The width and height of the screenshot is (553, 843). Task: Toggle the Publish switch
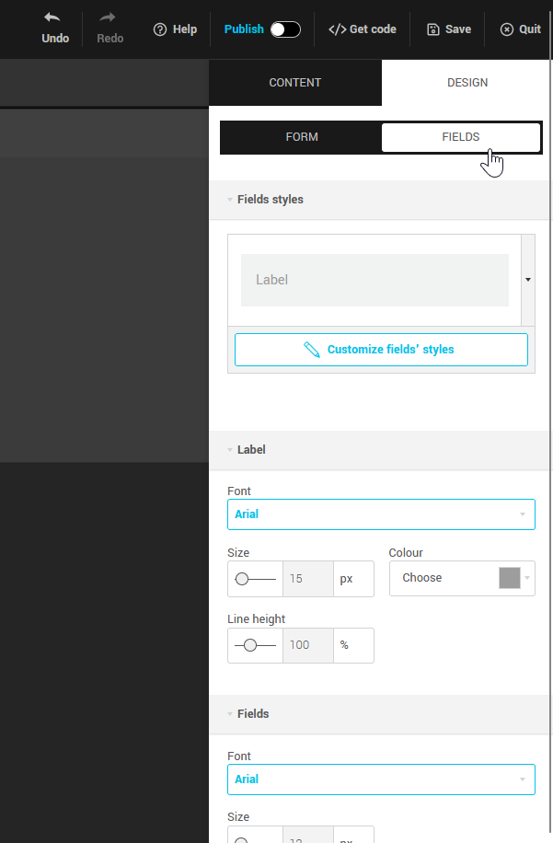[x=285, y=29]
